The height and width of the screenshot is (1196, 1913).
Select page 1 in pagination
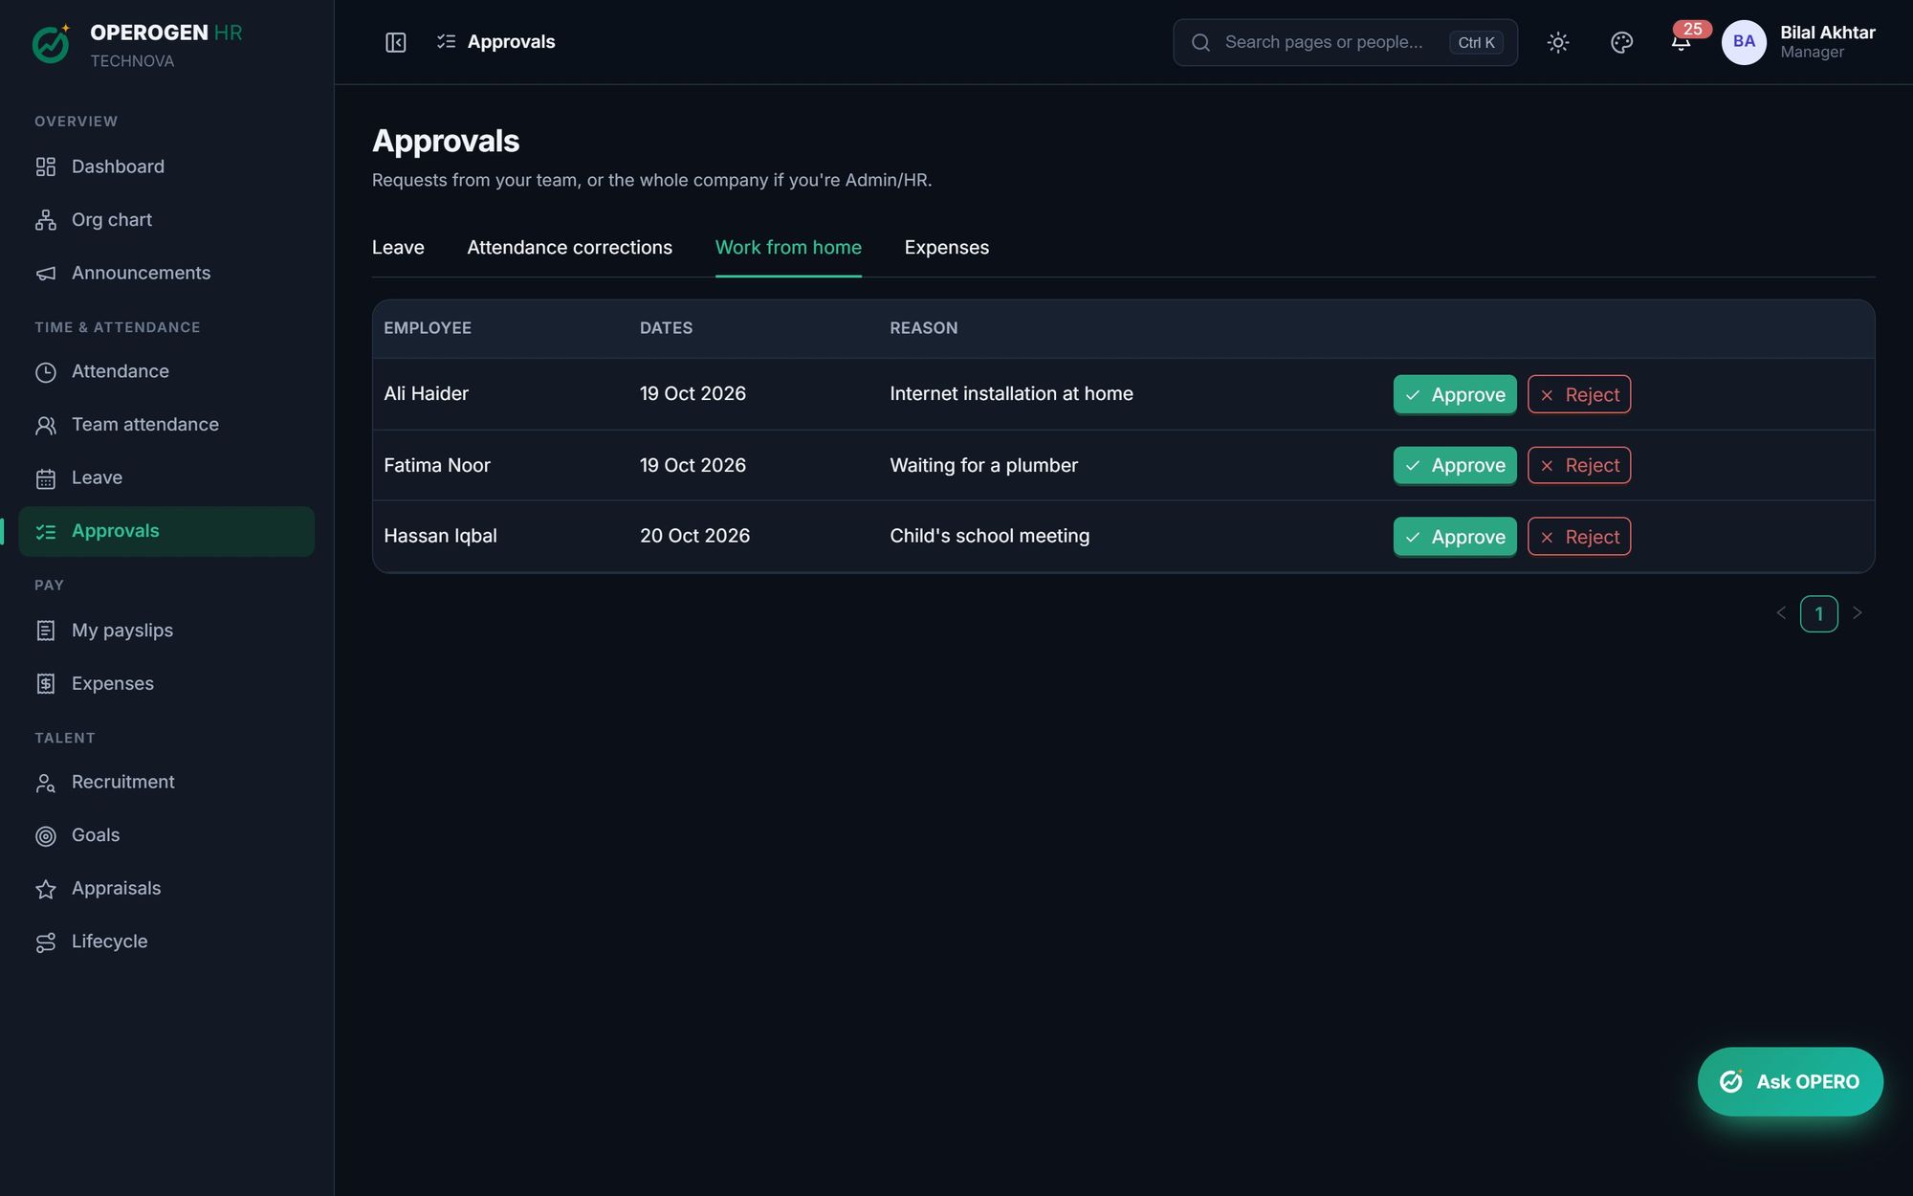[1818, 613]
